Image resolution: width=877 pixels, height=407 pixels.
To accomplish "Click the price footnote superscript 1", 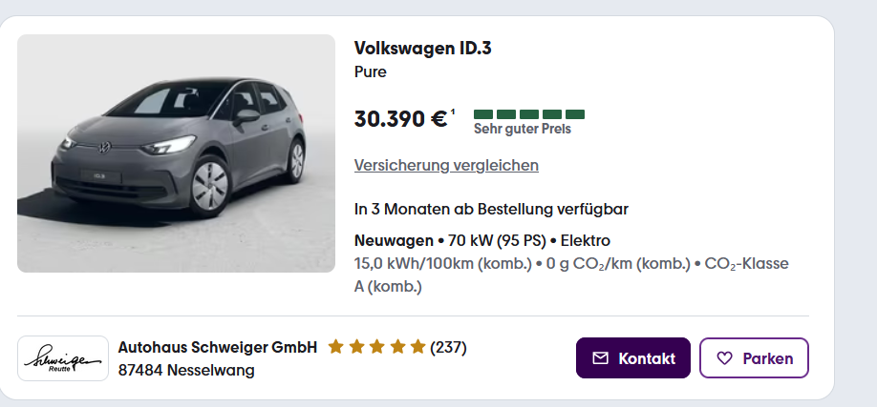I will tap(453, 112).
